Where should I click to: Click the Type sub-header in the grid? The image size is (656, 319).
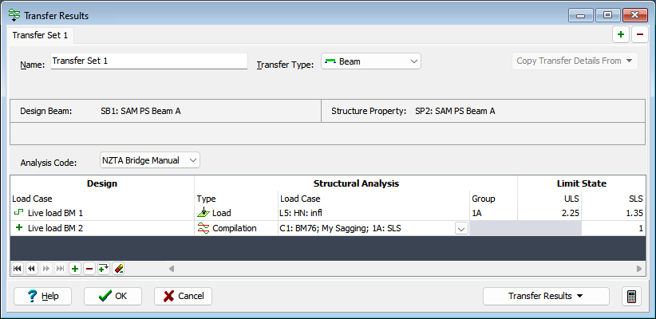(206, 199)
